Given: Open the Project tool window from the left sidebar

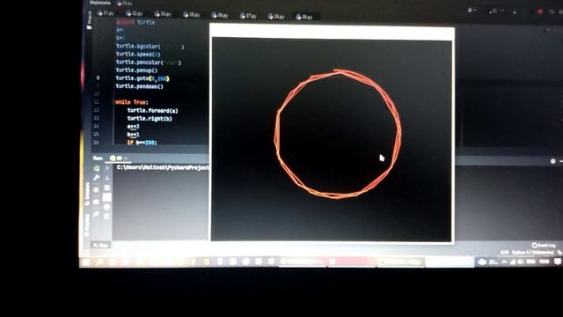Looking at the screenshot, I should coord(90,20).
